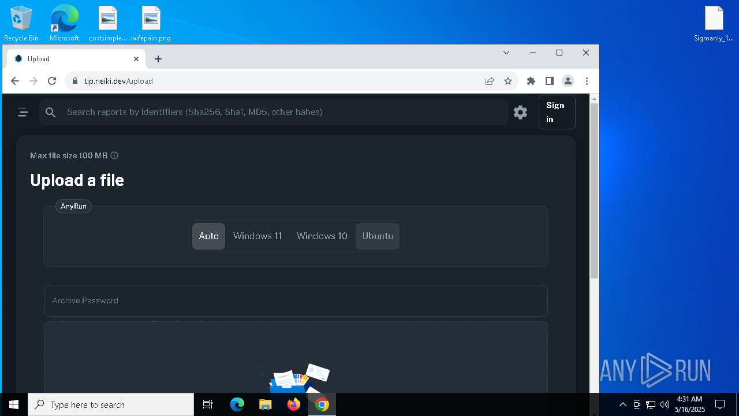
Task: Open the taskbar clock showing 4:31 AM
Action: pos(689,404)
